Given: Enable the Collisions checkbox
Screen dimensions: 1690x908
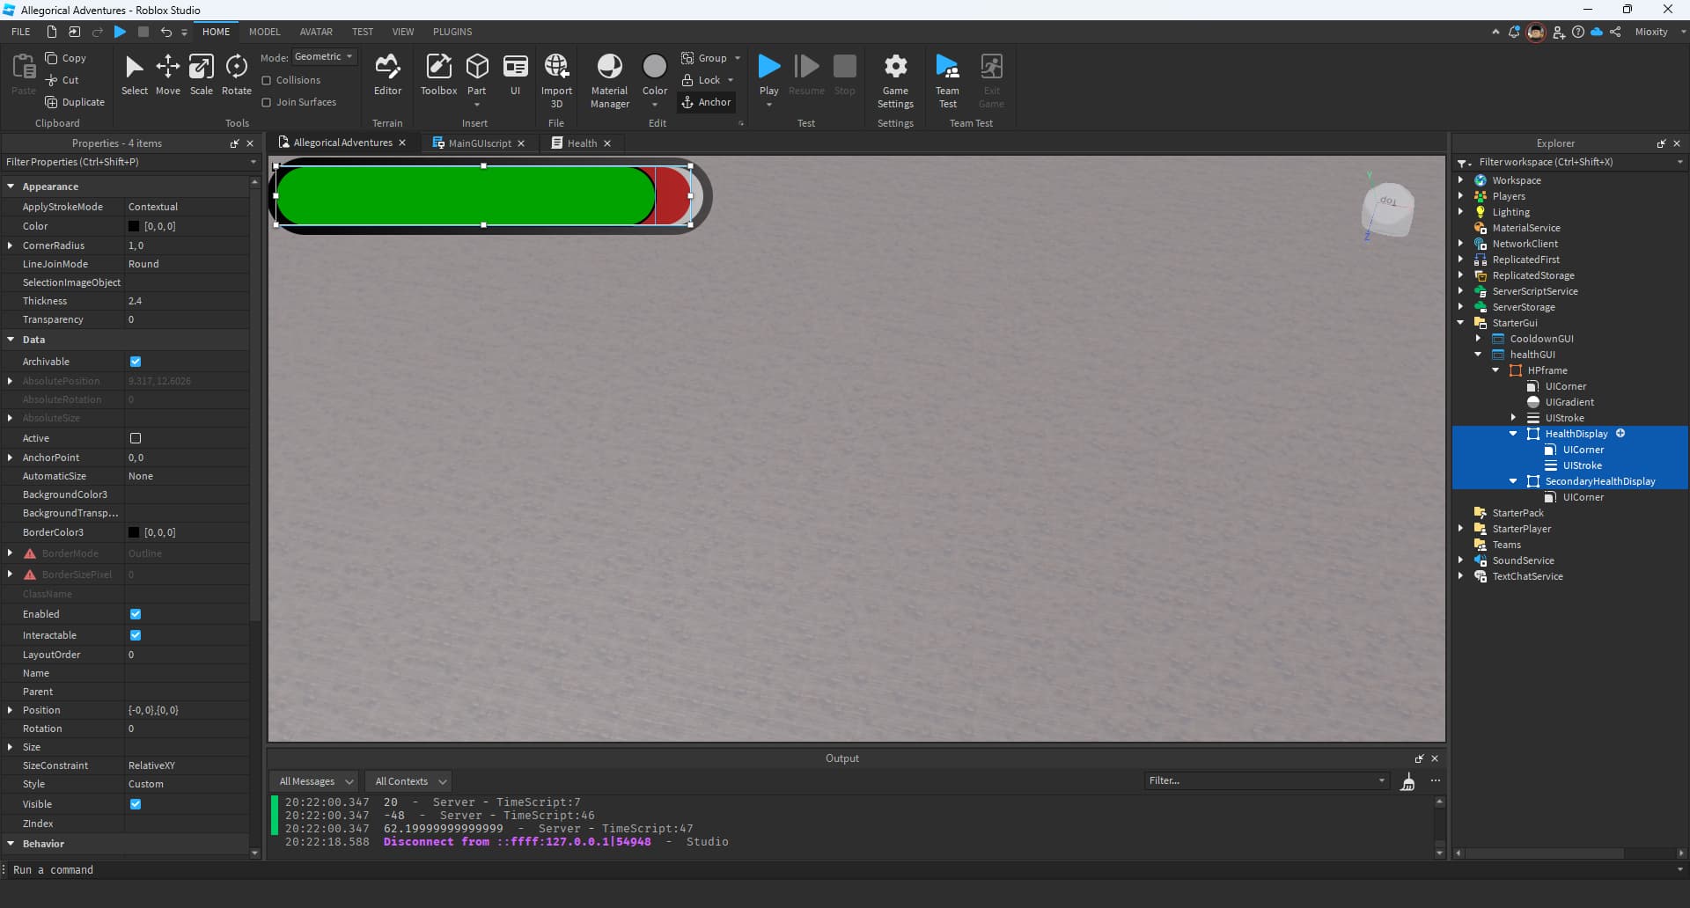Looking at the screenshot, I should coord(267,80).
